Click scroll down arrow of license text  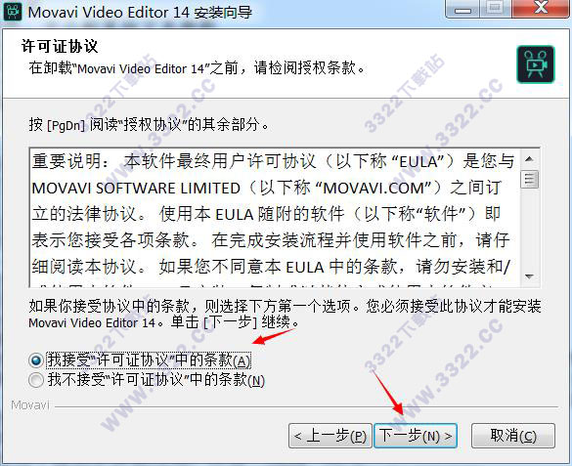click(x=530, y=276)
